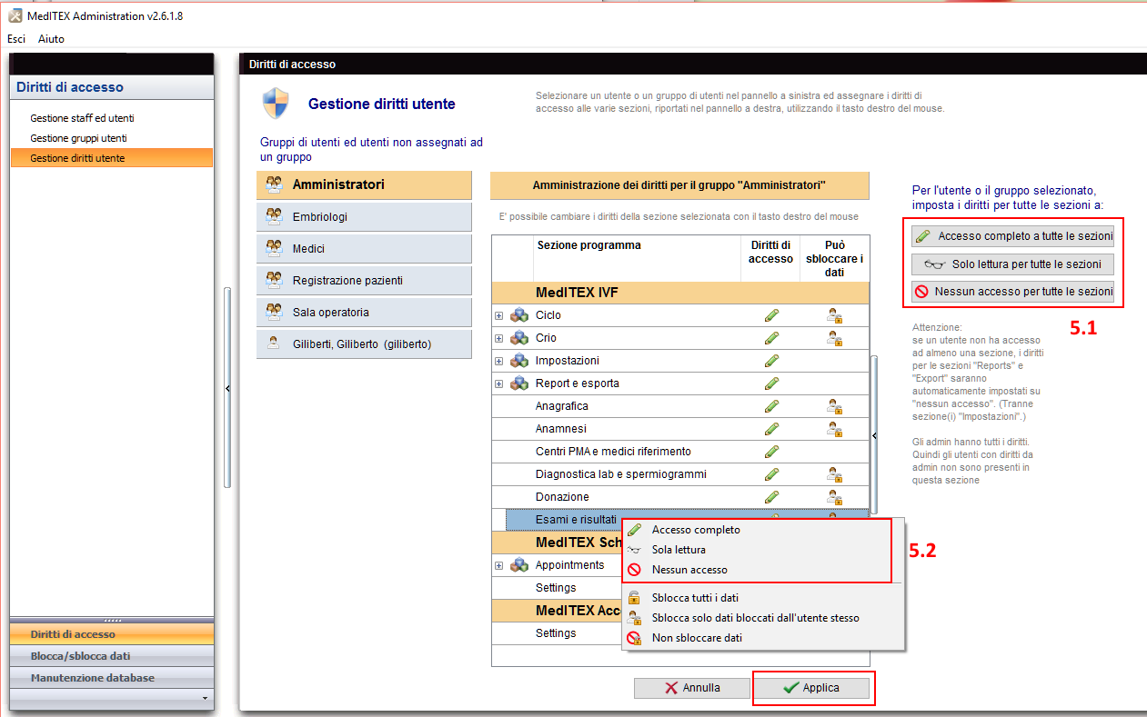Collapse the right info panel with splitter arrow

point(874,436)
